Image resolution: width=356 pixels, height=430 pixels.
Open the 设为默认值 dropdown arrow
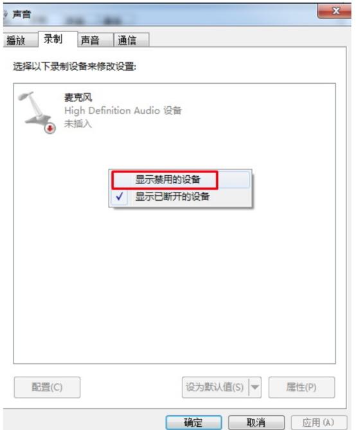tap(255, 388)
